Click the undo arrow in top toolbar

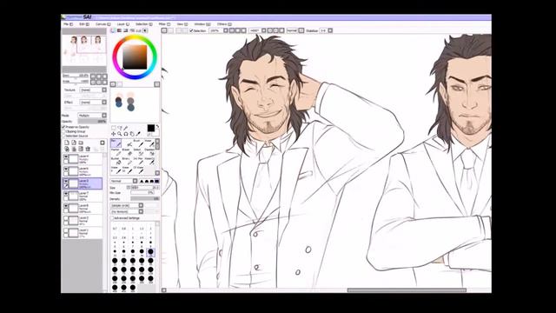click(164, 31)
